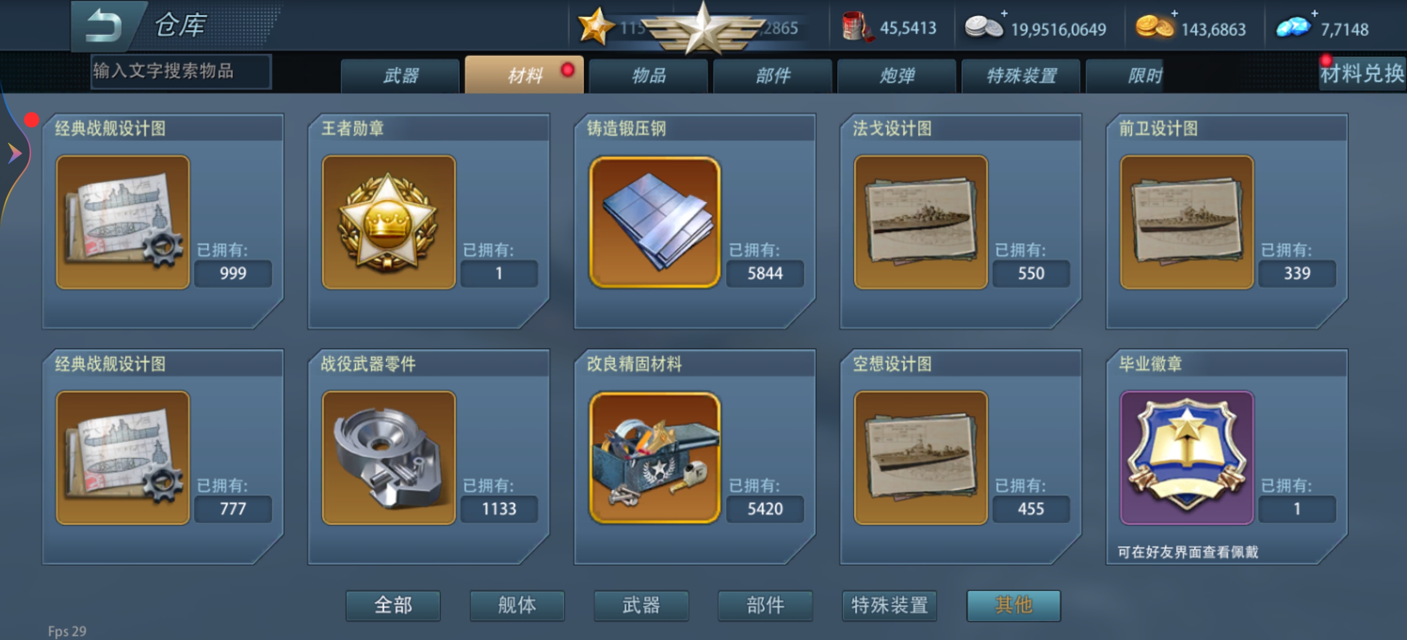The image size is (1407, 640).
Task: Open the 材料兑换 button
Action: tap(1362, 73)
